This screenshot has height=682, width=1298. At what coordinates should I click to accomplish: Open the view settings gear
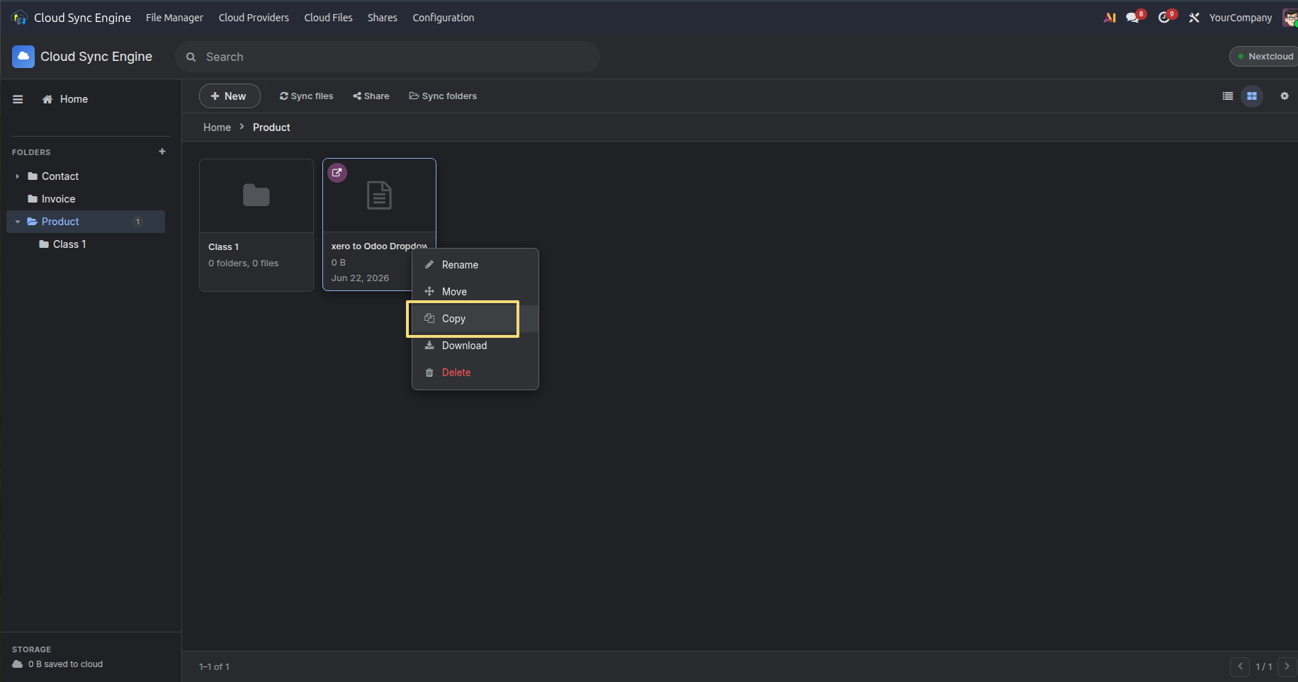[x=1285, y=96]
